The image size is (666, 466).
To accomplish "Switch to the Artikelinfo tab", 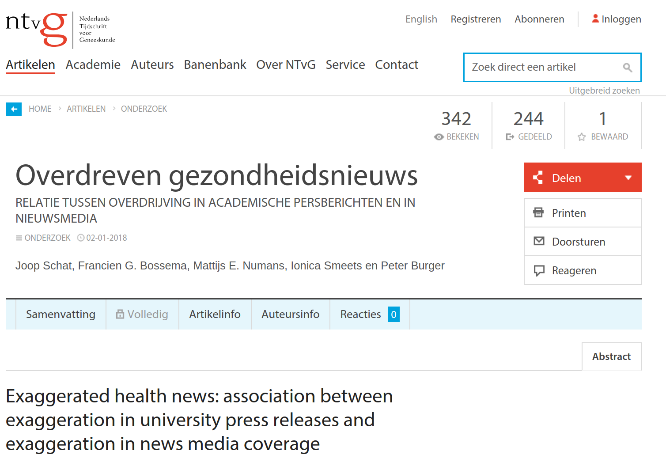I will pyautogui.click(x=215, y=314).
